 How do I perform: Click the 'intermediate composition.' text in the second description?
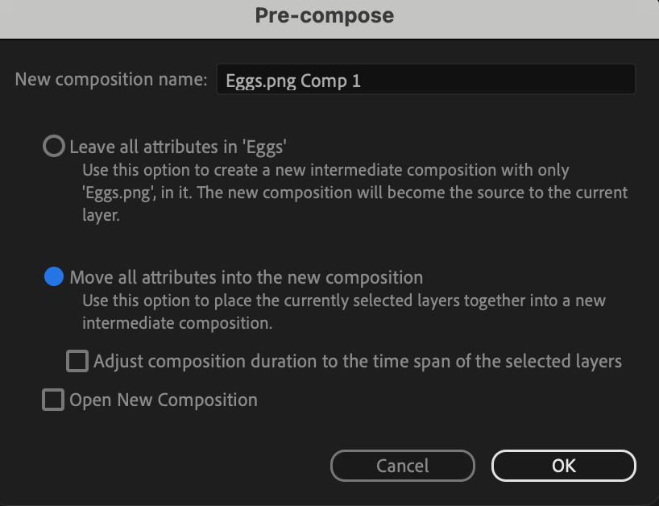pyautogui.click(x=177, y=324)
